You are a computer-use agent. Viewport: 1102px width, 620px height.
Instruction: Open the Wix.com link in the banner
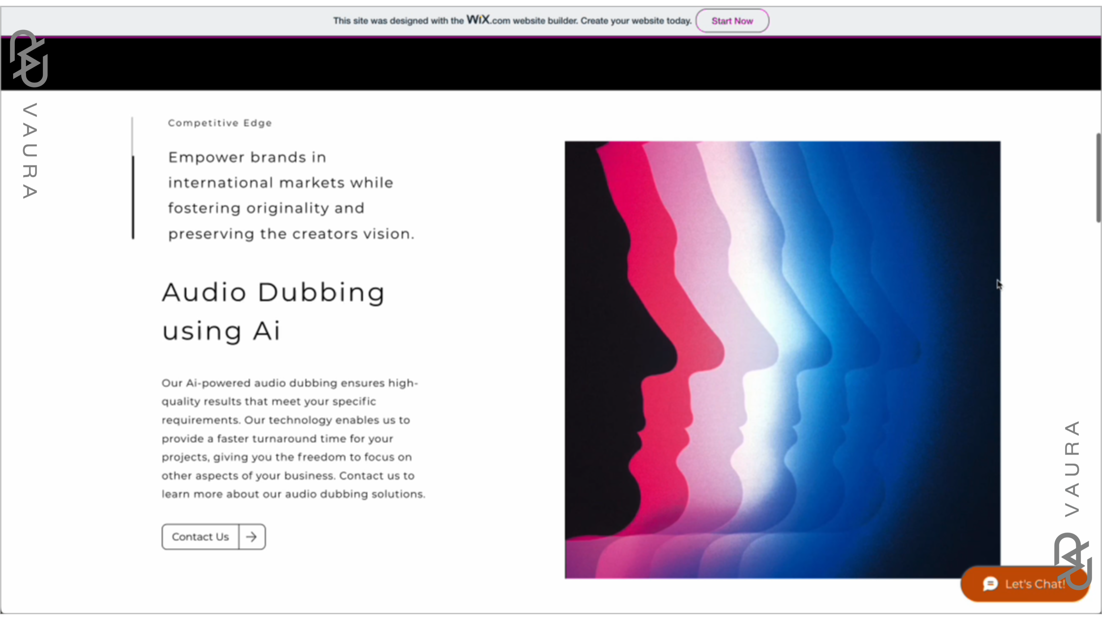pyautogui.click(x=488, y=20)
